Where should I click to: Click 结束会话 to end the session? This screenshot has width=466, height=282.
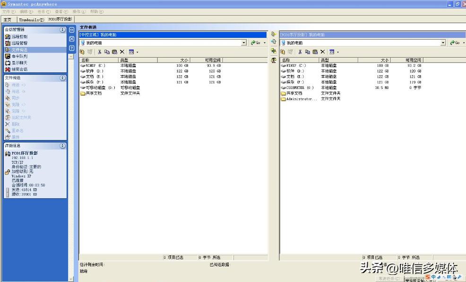[19, 69]
